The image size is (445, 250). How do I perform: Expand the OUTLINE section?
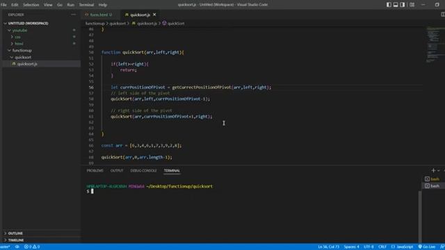pyautogui.click(x=15, y=233)
